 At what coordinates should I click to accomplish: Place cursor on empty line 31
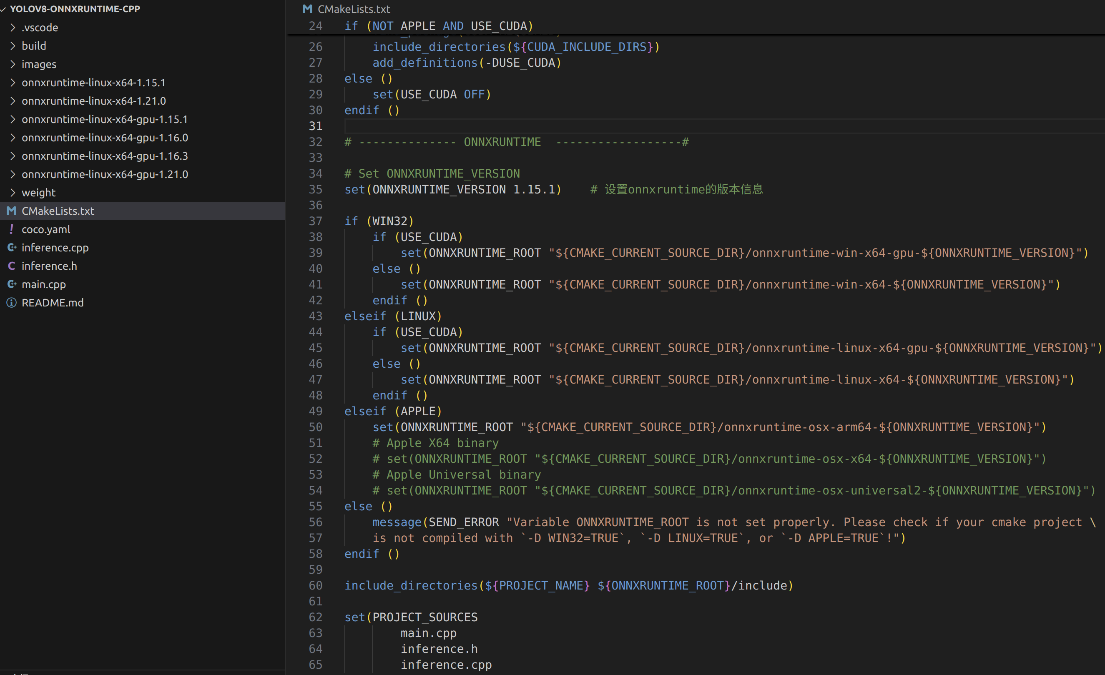[538, 126]
